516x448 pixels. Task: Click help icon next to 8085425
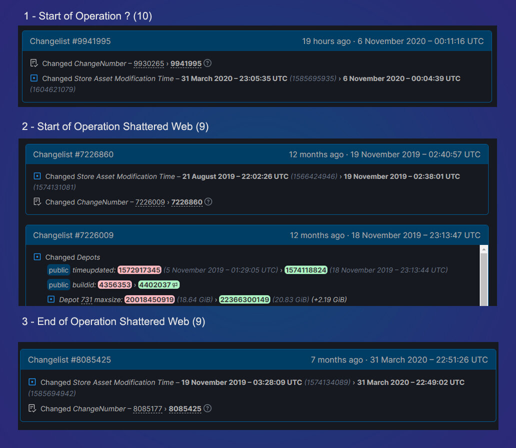pos(207,408)
